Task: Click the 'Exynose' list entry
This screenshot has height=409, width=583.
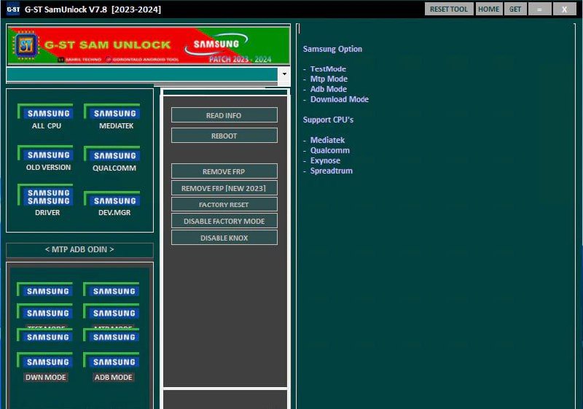Action: [325, 160]
